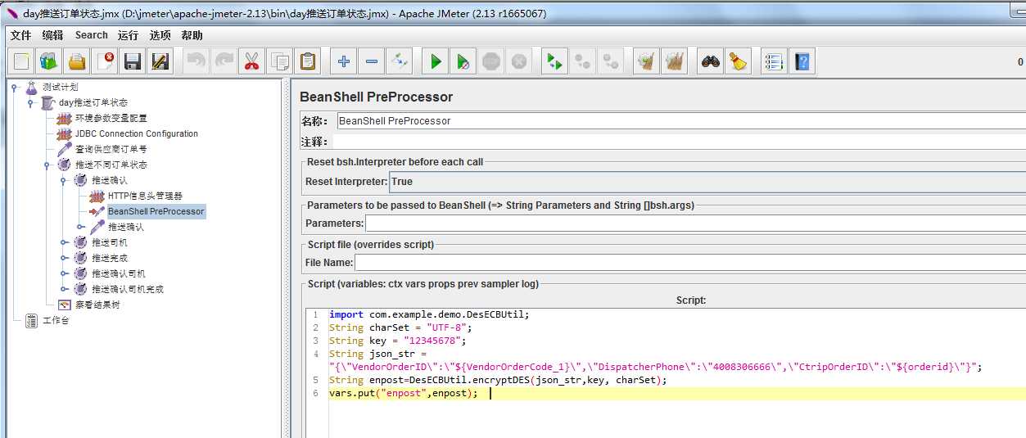Image resolution: width=1026 pixels, height=438 pixels.
Task: Click the 注释 comment input field
Action: click(680, 142)
